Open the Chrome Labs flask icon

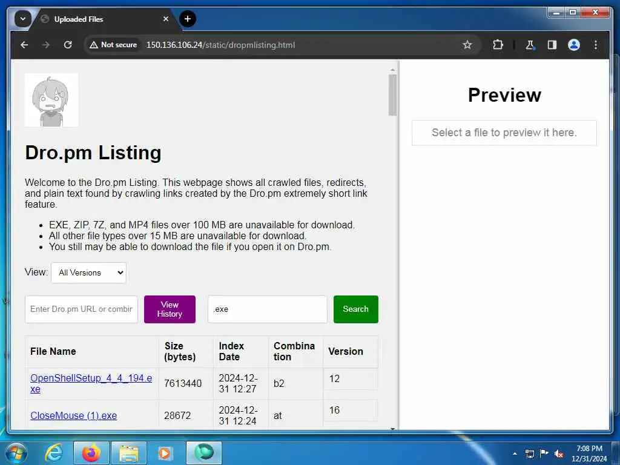[530, 45]
